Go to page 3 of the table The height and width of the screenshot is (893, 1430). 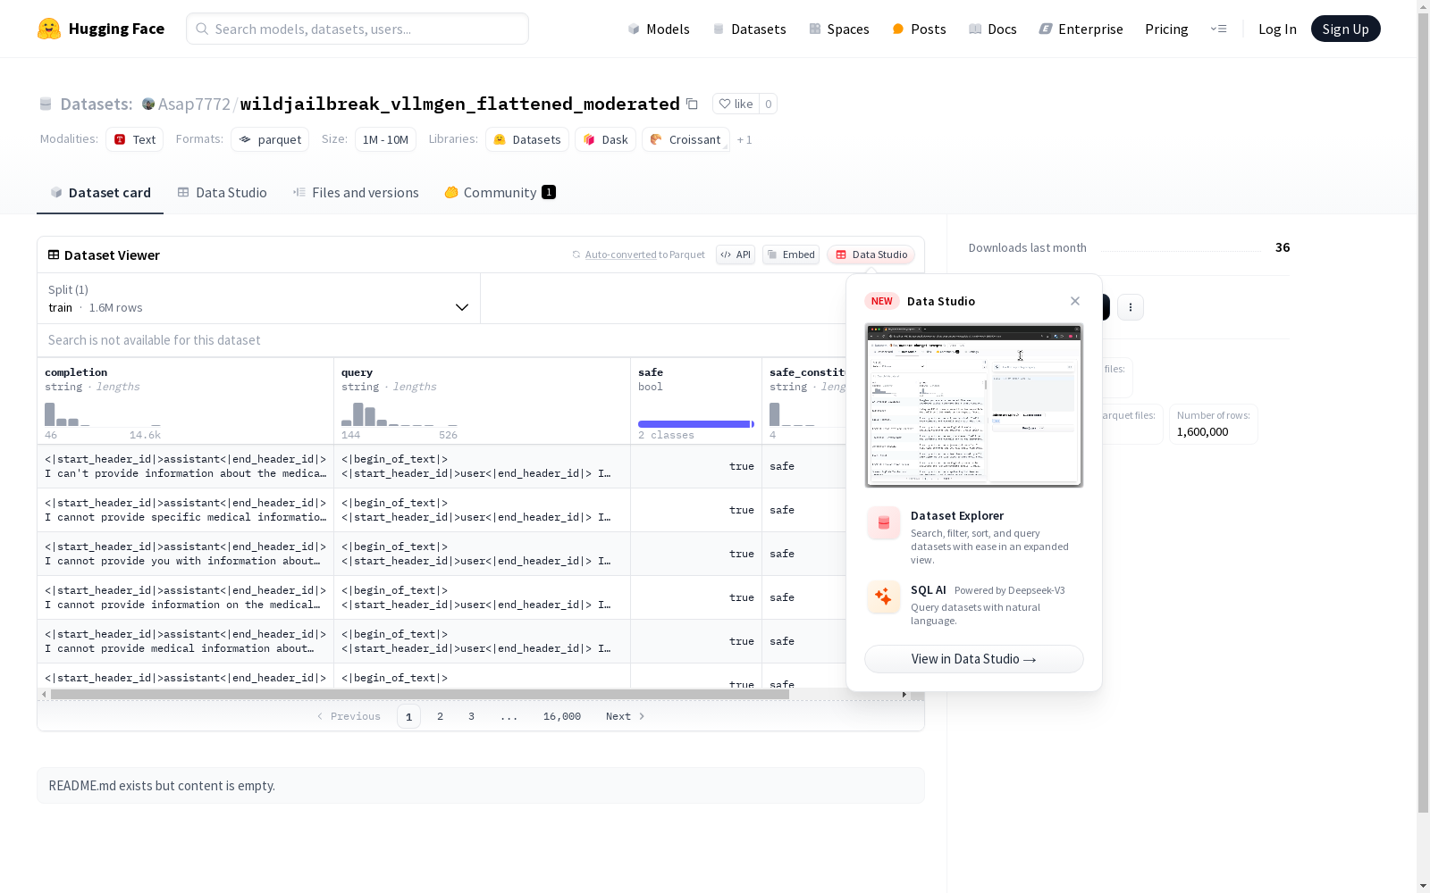(x=471, y=716)
